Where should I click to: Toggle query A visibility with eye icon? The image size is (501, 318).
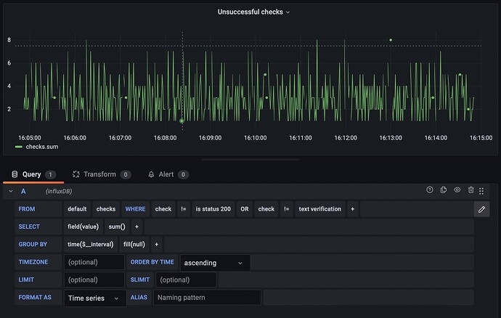pyautogui.click(x=457, y=190)
